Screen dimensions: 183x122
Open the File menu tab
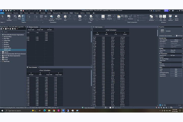tap(2, 13)
